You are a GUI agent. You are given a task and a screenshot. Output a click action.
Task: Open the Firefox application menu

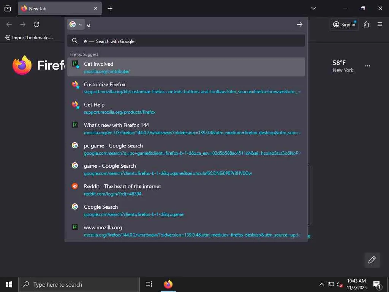(x=380, y=24)
